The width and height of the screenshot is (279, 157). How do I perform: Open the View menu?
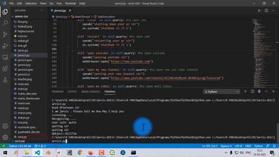(x=43, y=3)
